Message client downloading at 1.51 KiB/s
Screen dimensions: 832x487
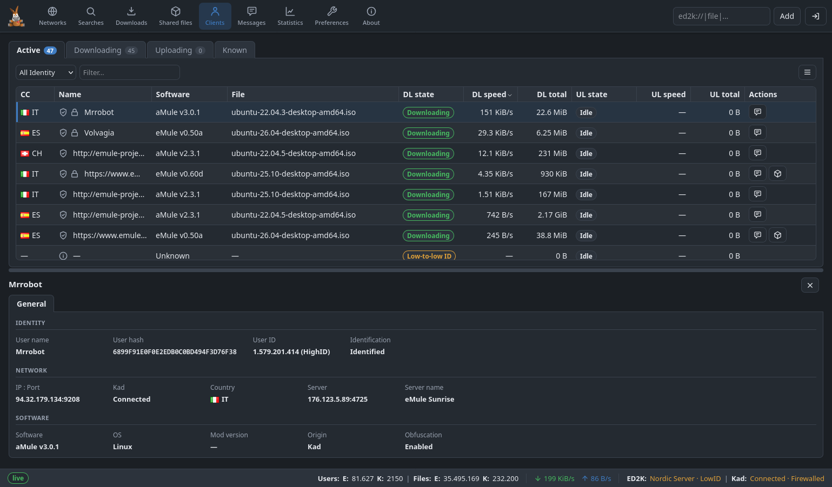(757, 194)
